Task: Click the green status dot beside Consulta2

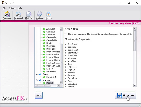Action: coord(44,35)
